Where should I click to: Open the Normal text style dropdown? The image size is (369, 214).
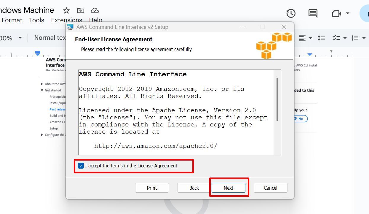[50, 38]
